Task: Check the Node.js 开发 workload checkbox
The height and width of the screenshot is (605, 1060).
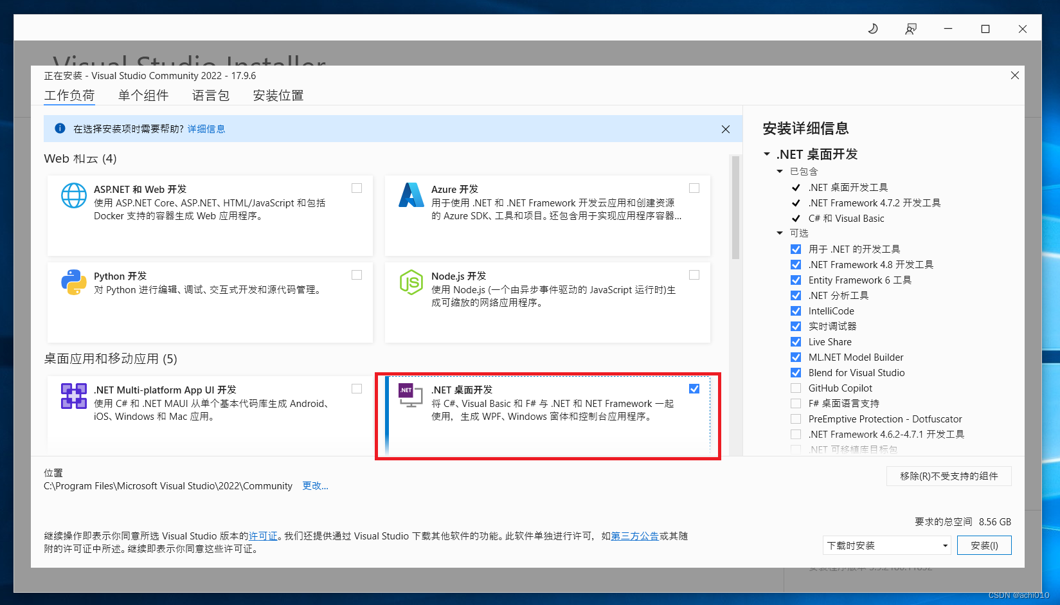Action: click(x=694, y=275)
